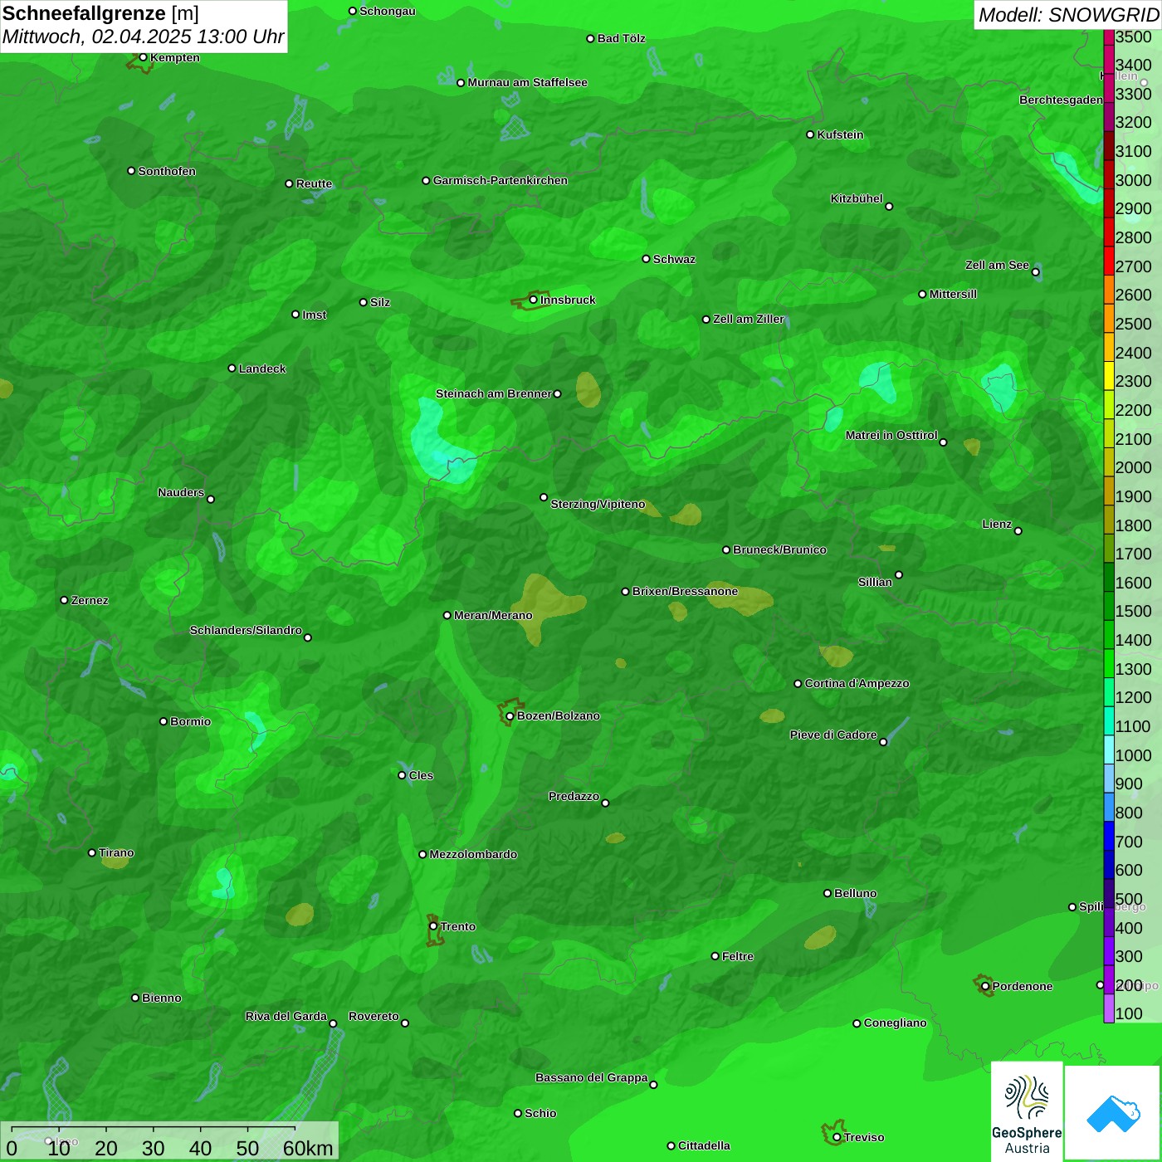Select the Murnau am Staffelsee label
This screenshot has height=1162, width=1162.
point(527,82)
